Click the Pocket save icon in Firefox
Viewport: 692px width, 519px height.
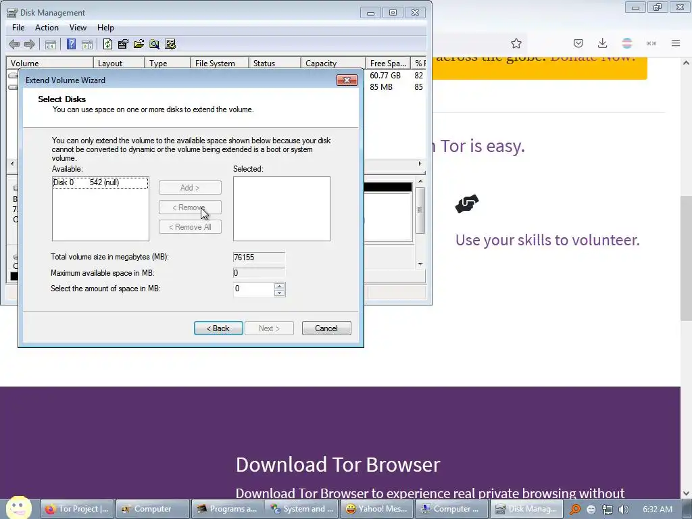[578, 43]
